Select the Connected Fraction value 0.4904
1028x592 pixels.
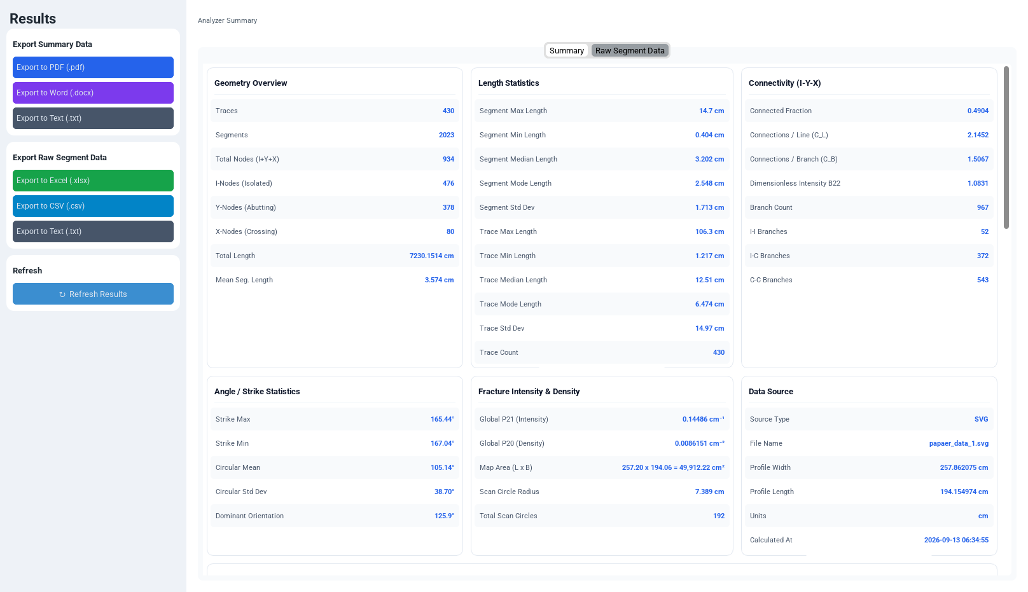978,111
